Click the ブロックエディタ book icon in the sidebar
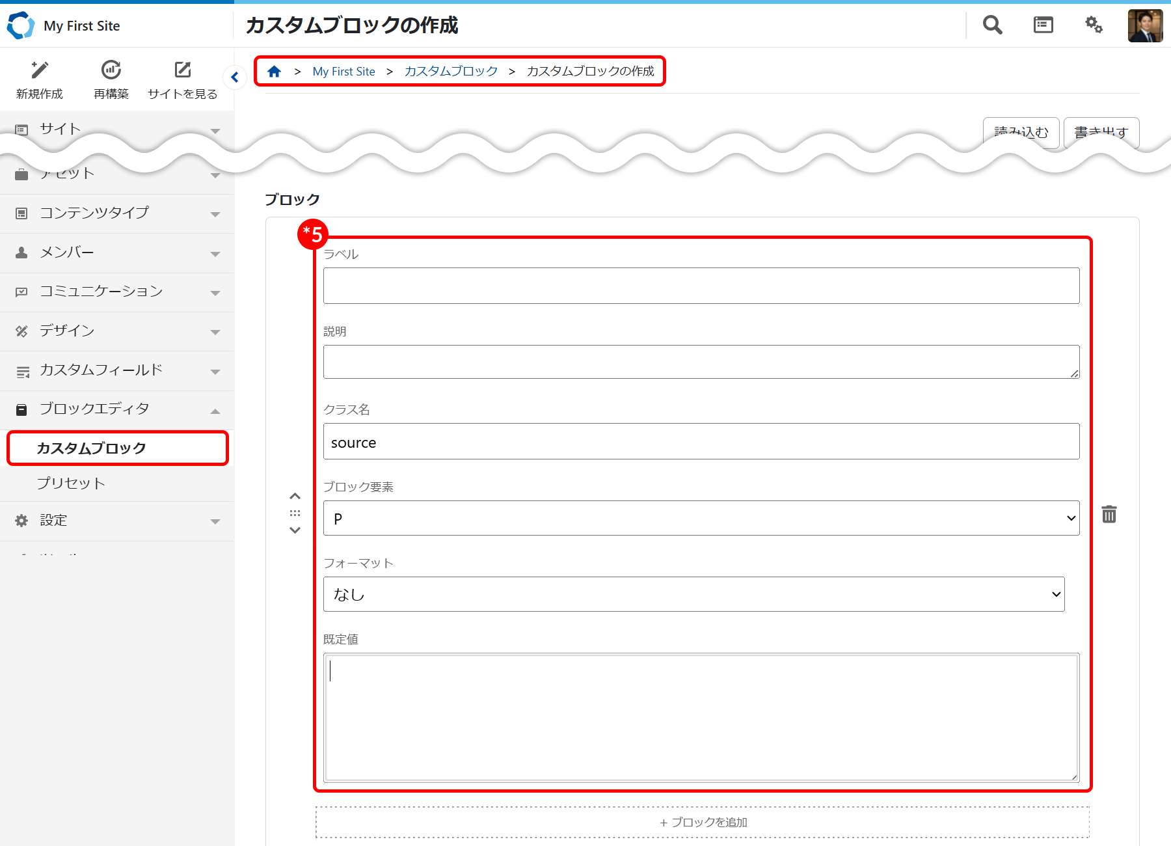 (21, 409)
